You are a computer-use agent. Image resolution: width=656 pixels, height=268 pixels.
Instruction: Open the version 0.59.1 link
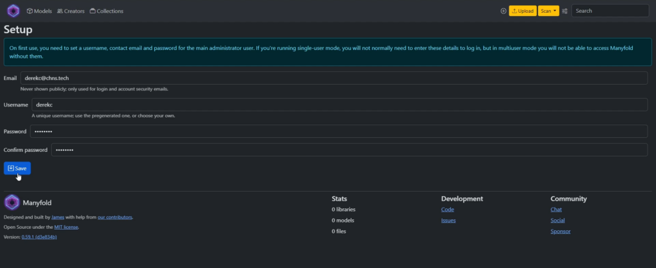click(x=39, y=237)
